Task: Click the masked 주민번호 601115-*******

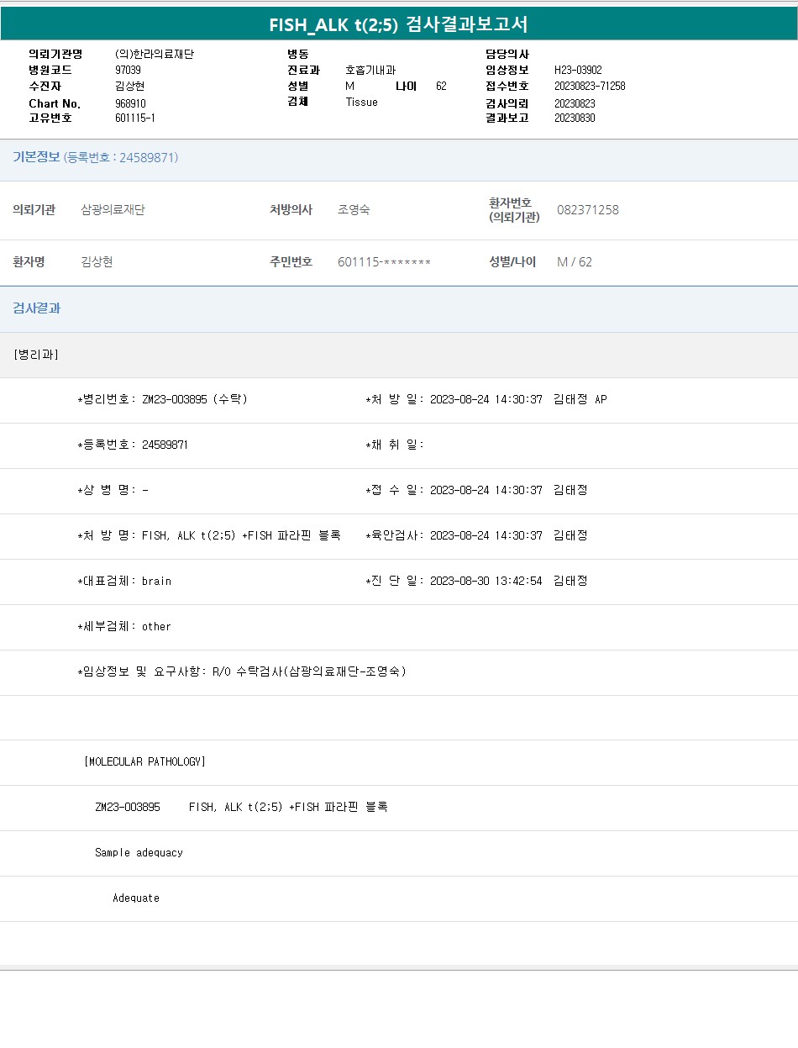Action: (384, 262)
